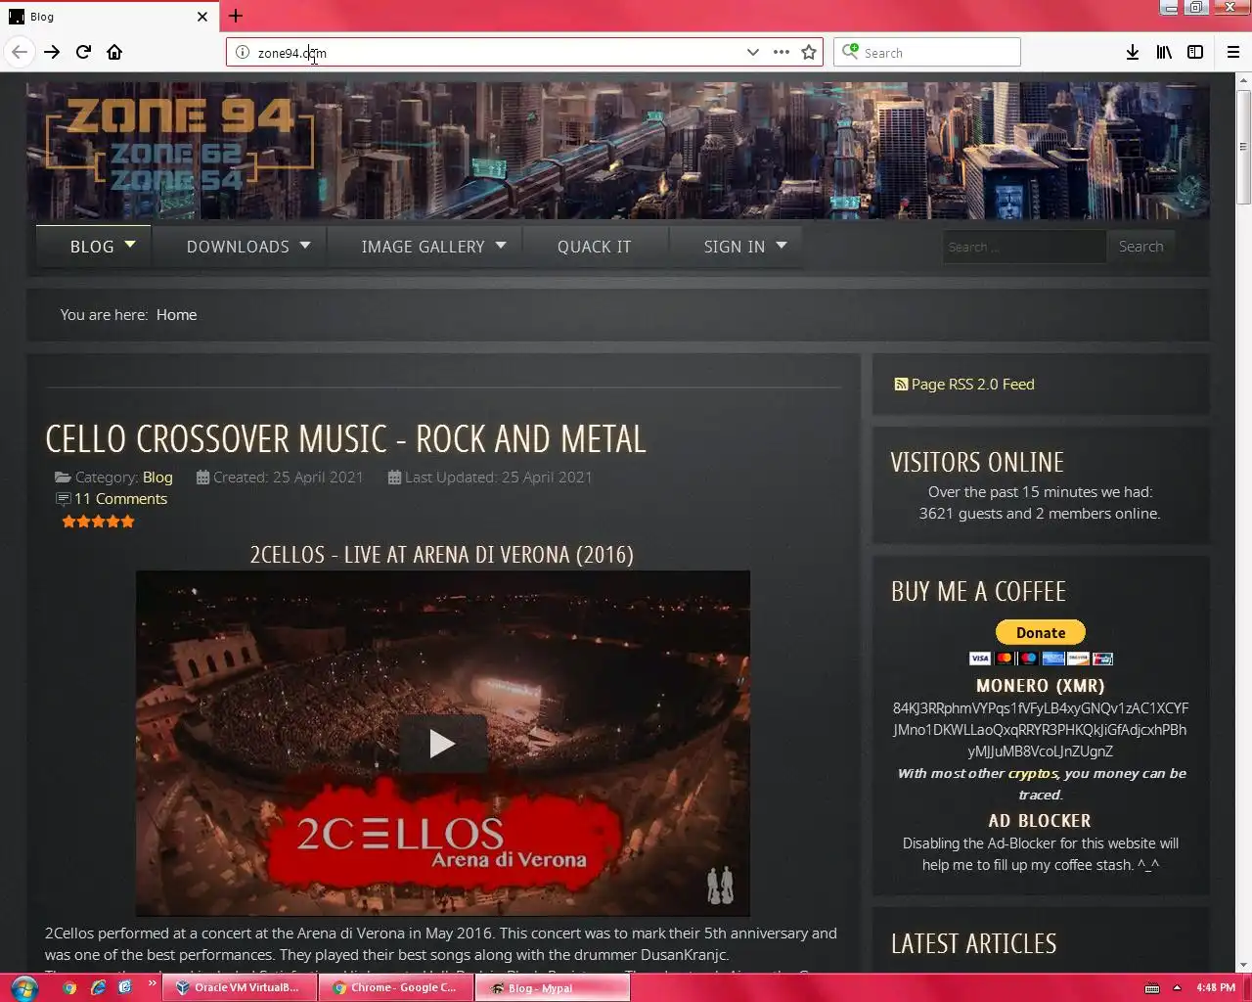Close the Blog tab
Screen dimensions: 1252x1002
(202, 17)
